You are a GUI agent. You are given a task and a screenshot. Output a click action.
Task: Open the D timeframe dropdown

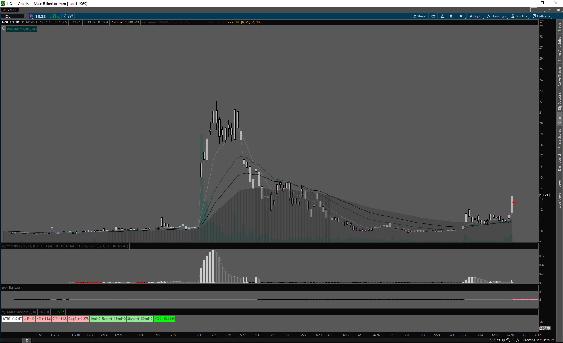point(461,16)
